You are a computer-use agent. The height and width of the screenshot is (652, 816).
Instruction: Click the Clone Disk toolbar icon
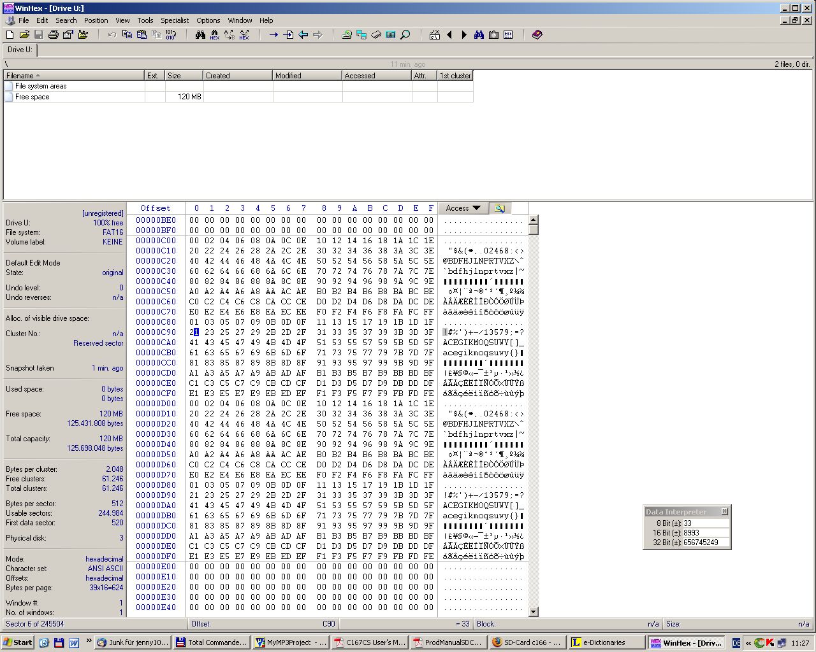(361, 35)
